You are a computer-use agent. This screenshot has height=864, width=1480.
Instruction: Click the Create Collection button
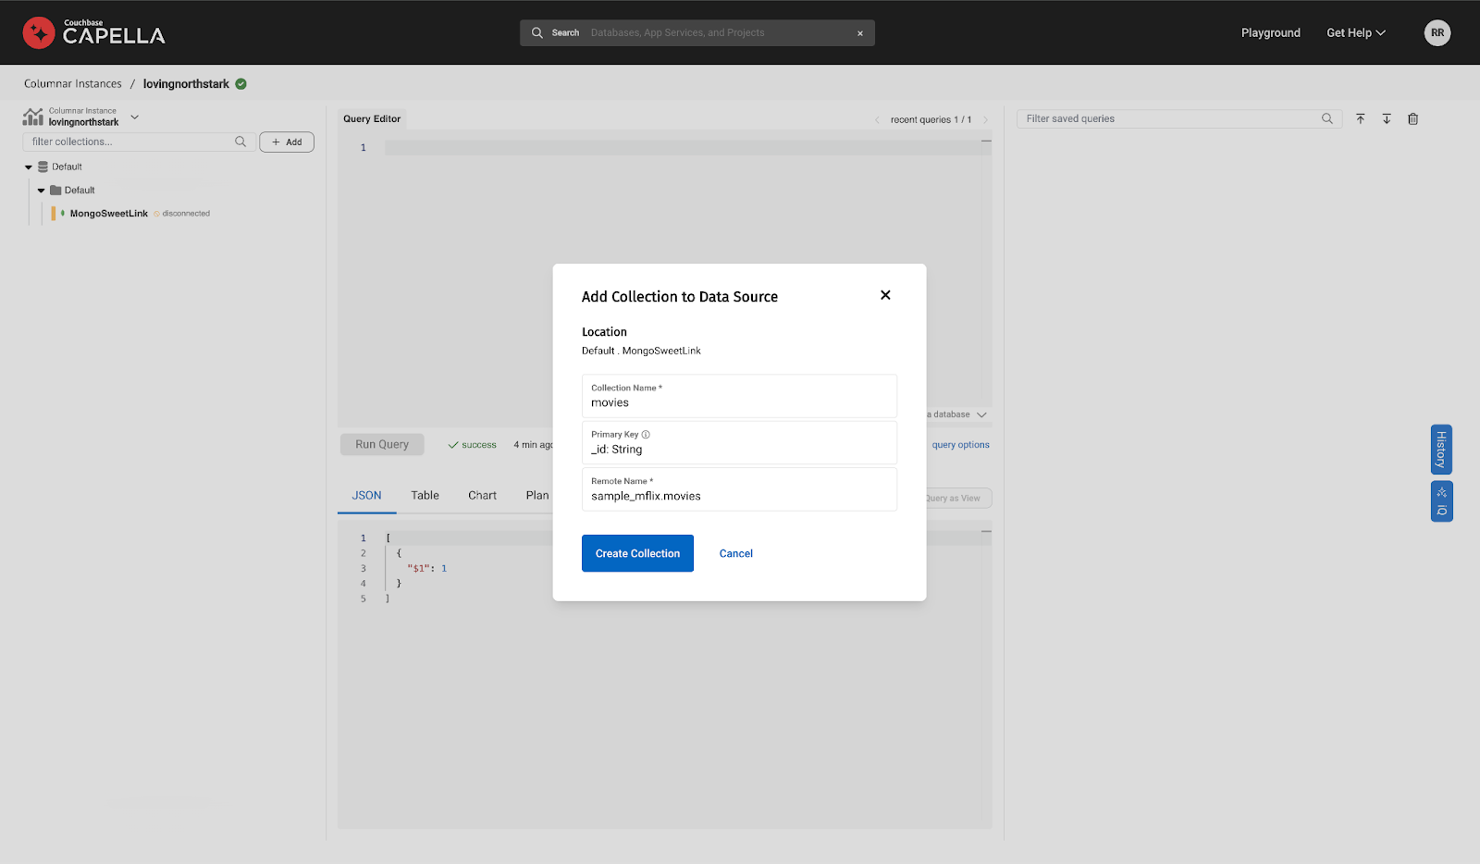click(637, 553)
